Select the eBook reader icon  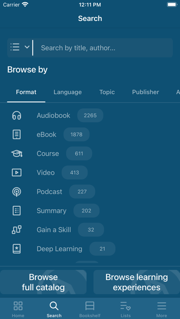tap(17, 134)
